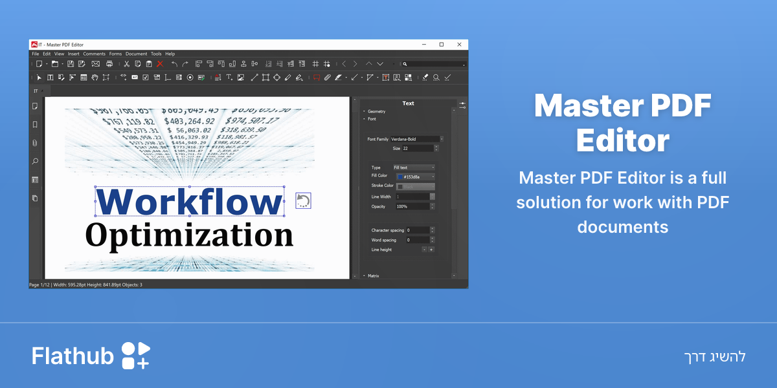Viewport: 777px width, 388px height.
Task: Open the Bookmarks panel in left sidebar
Action: (35, 124)
